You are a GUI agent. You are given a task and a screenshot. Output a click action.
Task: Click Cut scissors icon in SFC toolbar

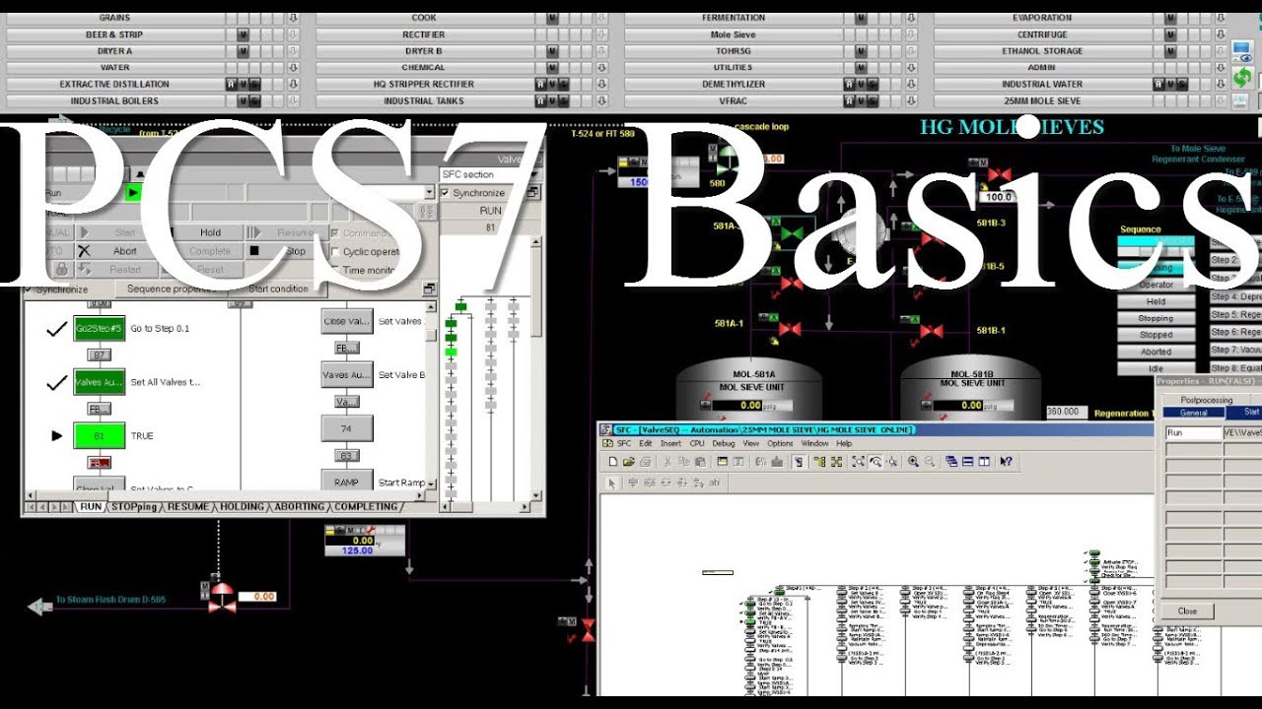pyautogui.click(x=667, y=461)
